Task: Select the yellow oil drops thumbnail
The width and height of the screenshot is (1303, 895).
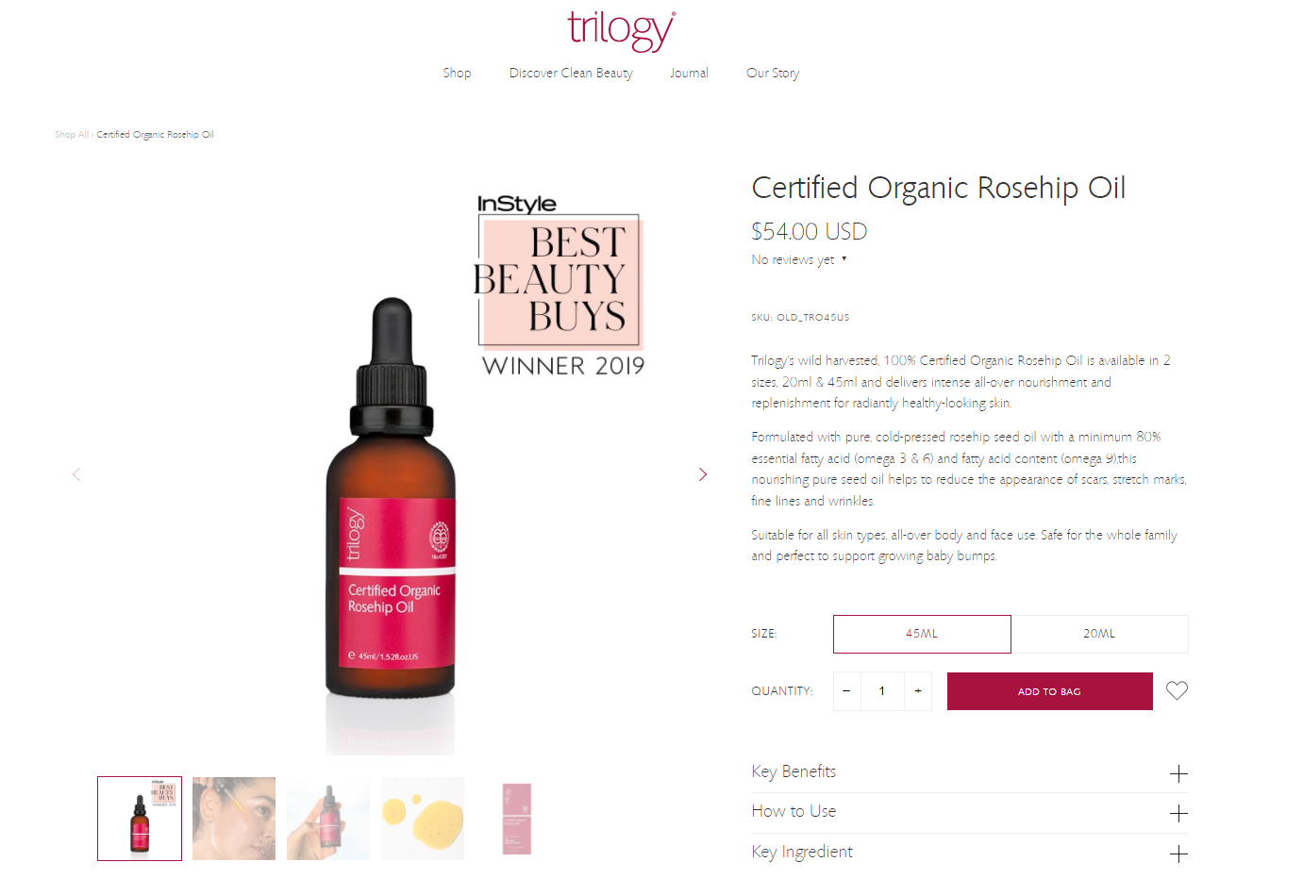Action: click(x=423, y=819)
